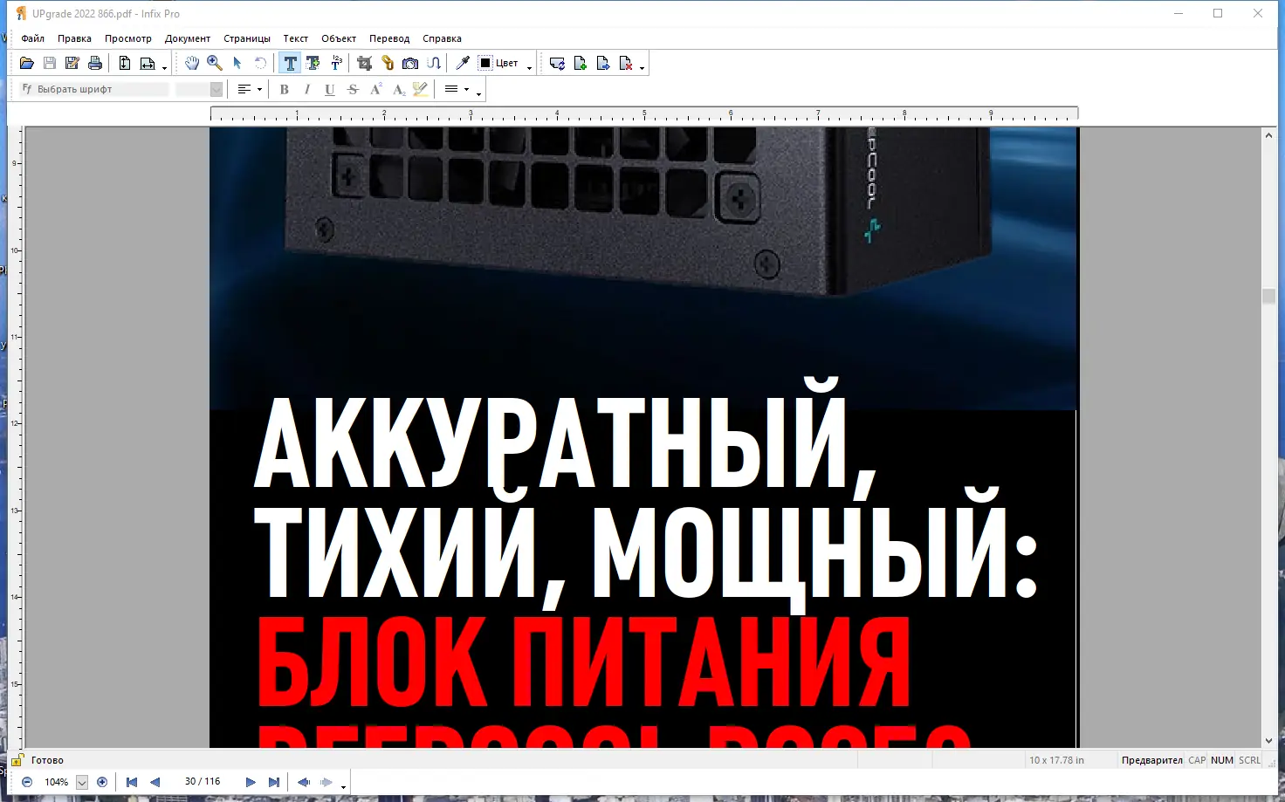Select the Hyperlink tool
This screenshot has height=802, width=1285.
(x=388, y=62)
